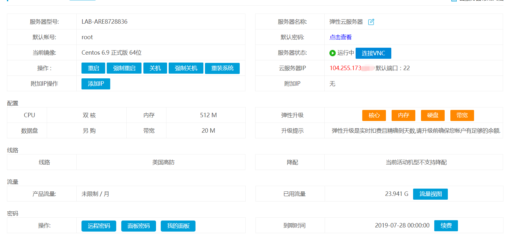Click the orange 硬盘 upgrade button
This screenshot has height=242, width=505.
pyautogui.click(x=432, y=115)
